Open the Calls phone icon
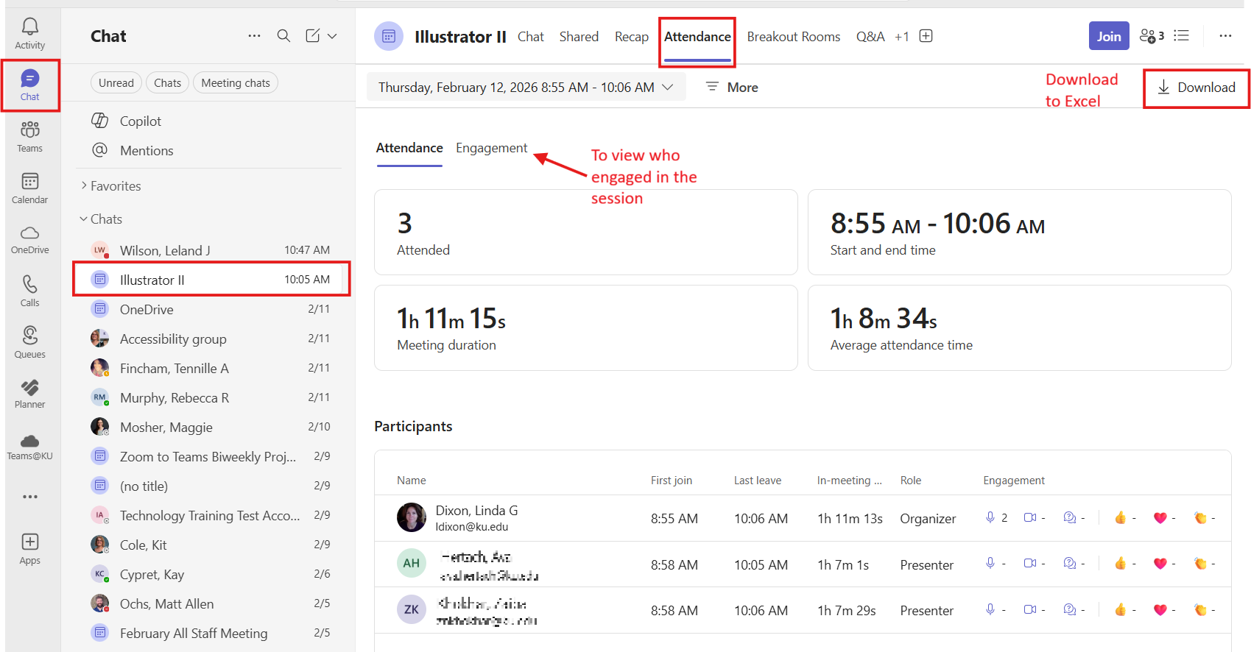The height and width of the screenshot is (652, 1251). pyautogui.click(x=29, y=291)
